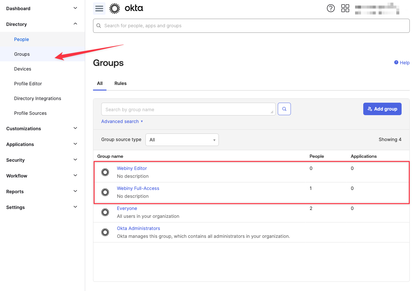Open the help question mark icon
Image resolution: width=416 pixels, height=291 pixels.
pos(331,9)
